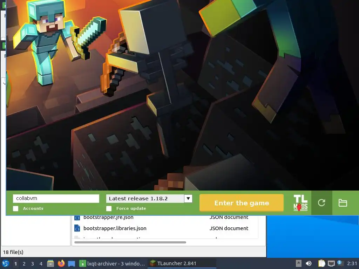Click the Enter the game button
The height and width of the screenshot is (269, 359).
pyautogui.click(x=242, y=203)
